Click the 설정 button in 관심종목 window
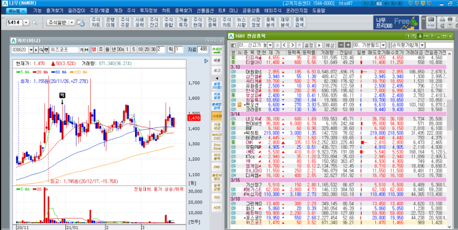This screenshot has height=230, width=458. coord(309,45)
